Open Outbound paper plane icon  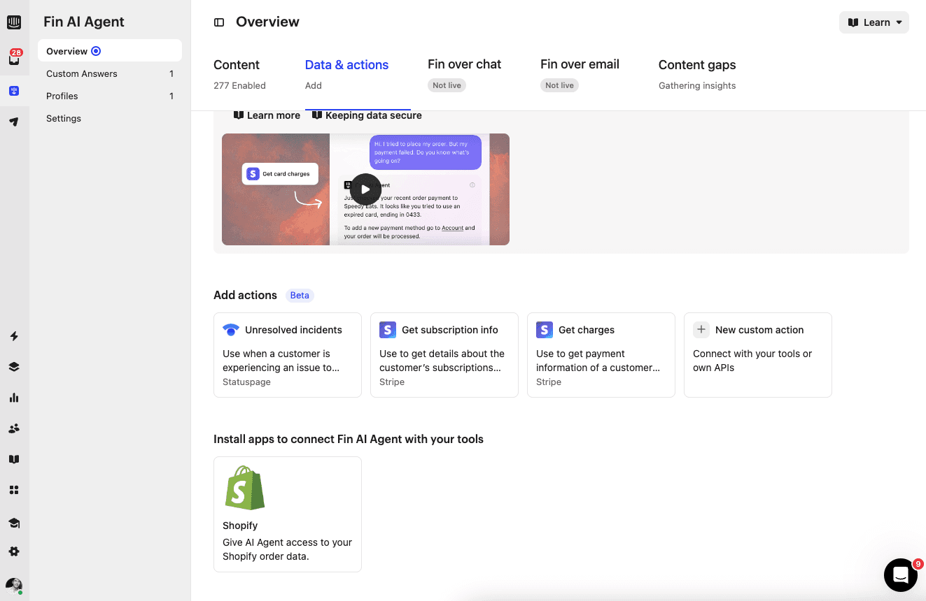14,122
